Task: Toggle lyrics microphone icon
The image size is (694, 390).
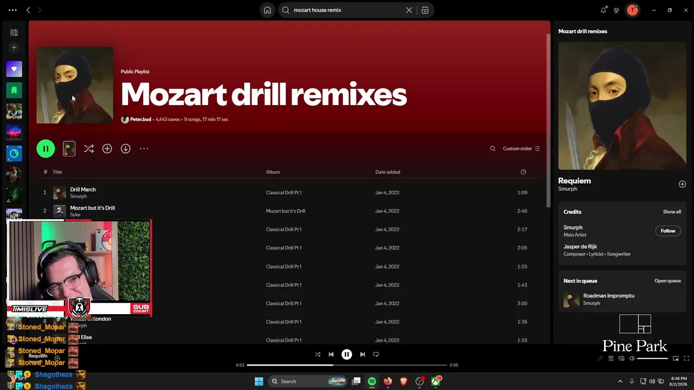Action: coord(600,358)
